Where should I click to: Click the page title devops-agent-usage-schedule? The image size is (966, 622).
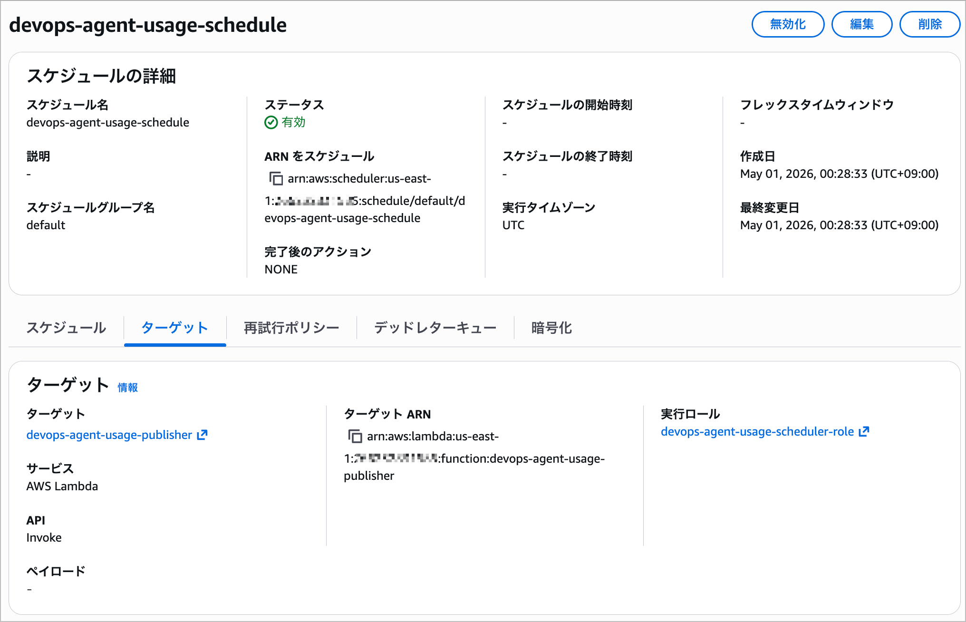pos(148,25)
